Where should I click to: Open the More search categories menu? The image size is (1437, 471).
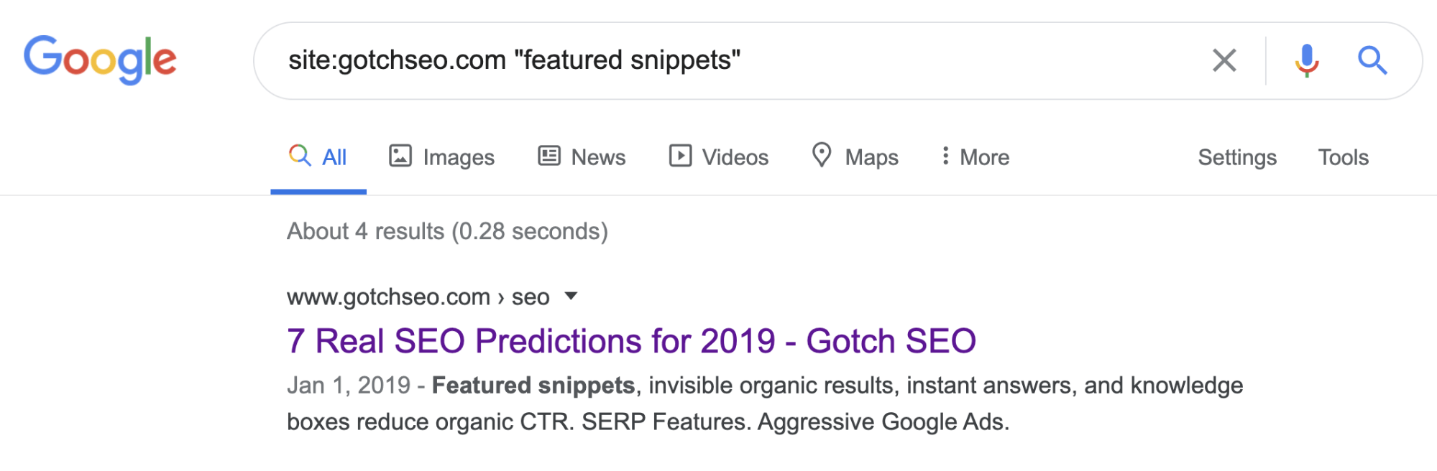click(x=975, y=157)
